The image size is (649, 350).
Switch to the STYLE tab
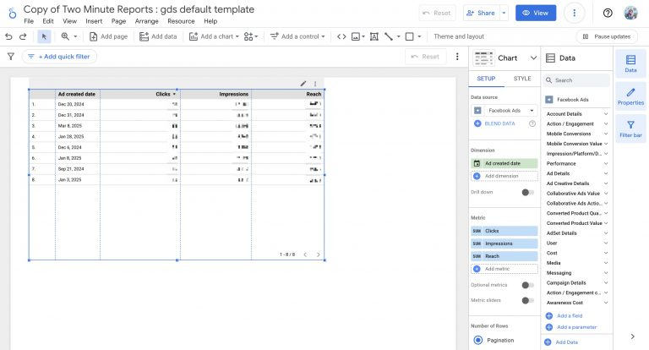tap(522, 79)
